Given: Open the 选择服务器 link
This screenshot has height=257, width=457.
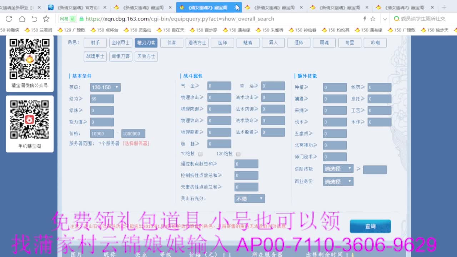Looking at the screenshot, I should point(136,143).
